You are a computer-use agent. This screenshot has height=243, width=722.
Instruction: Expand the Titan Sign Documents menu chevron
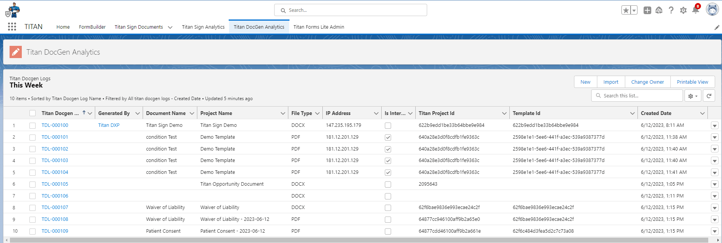(x=170, y=27)
